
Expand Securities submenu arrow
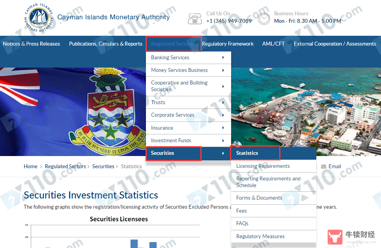coord(223,153)
